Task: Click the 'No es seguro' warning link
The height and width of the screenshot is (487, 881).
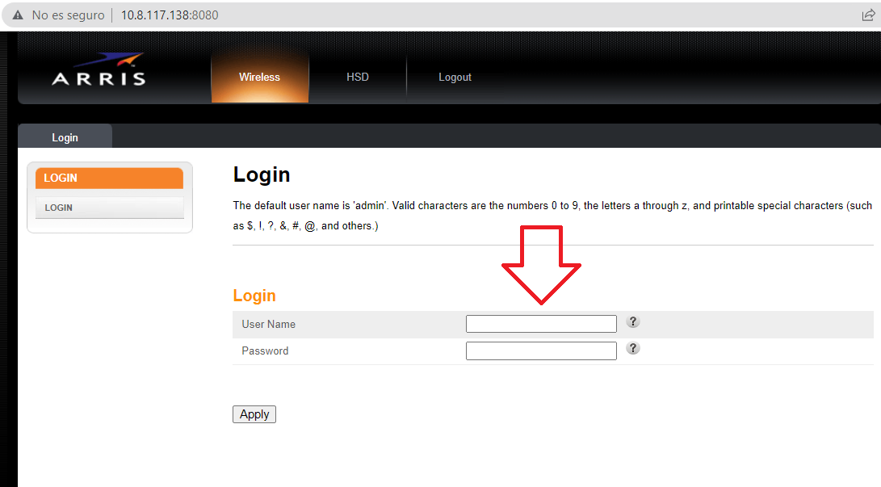Action: [x=65, y=15]
